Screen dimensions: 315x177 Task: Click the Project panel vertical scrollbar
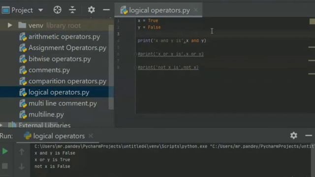111,67
